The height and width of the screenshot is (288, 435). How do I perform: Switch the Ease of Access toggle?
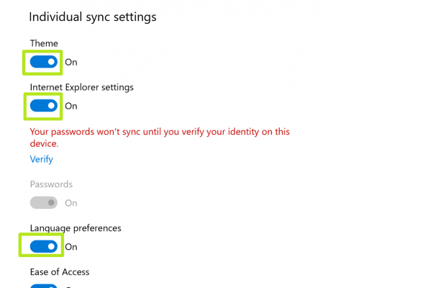point(45,286)
